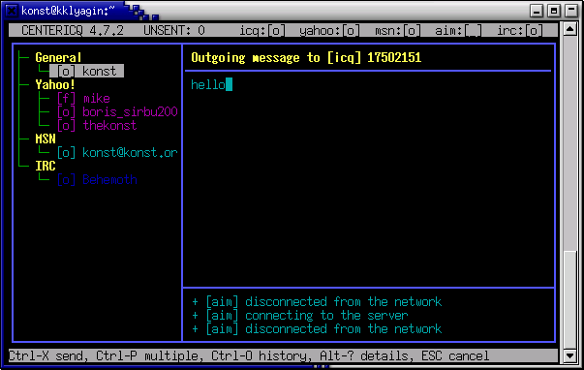The image size is (584, 370).
Task: Collapse the MSN contact group
Action: (46, 139)
